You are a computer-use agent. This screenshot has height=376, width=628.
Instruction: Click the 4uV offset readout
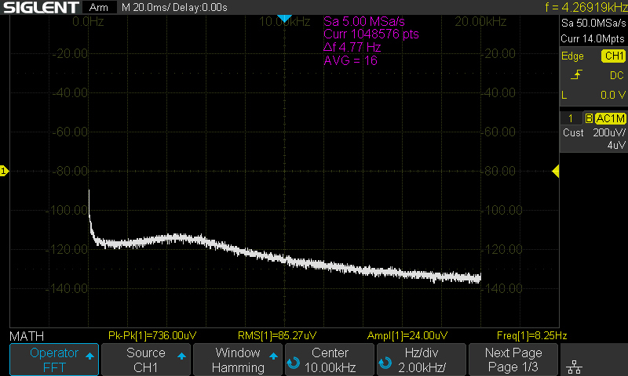point(616,145)
